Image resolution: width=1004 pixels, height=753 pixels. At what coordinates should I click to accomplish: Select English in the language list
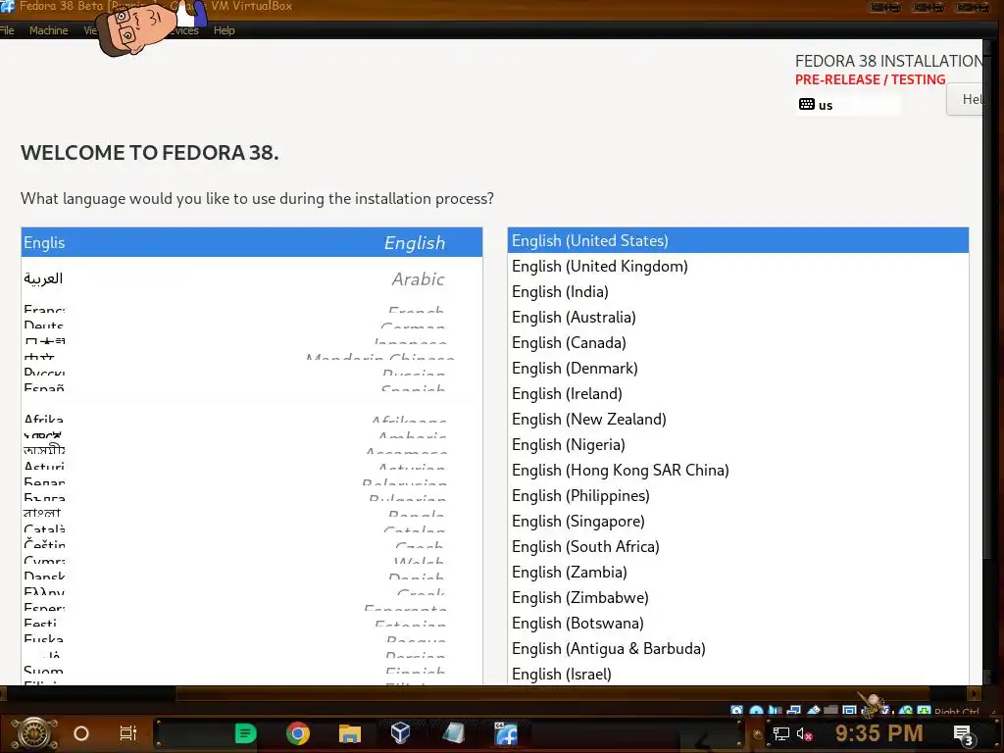coord(252,242)
